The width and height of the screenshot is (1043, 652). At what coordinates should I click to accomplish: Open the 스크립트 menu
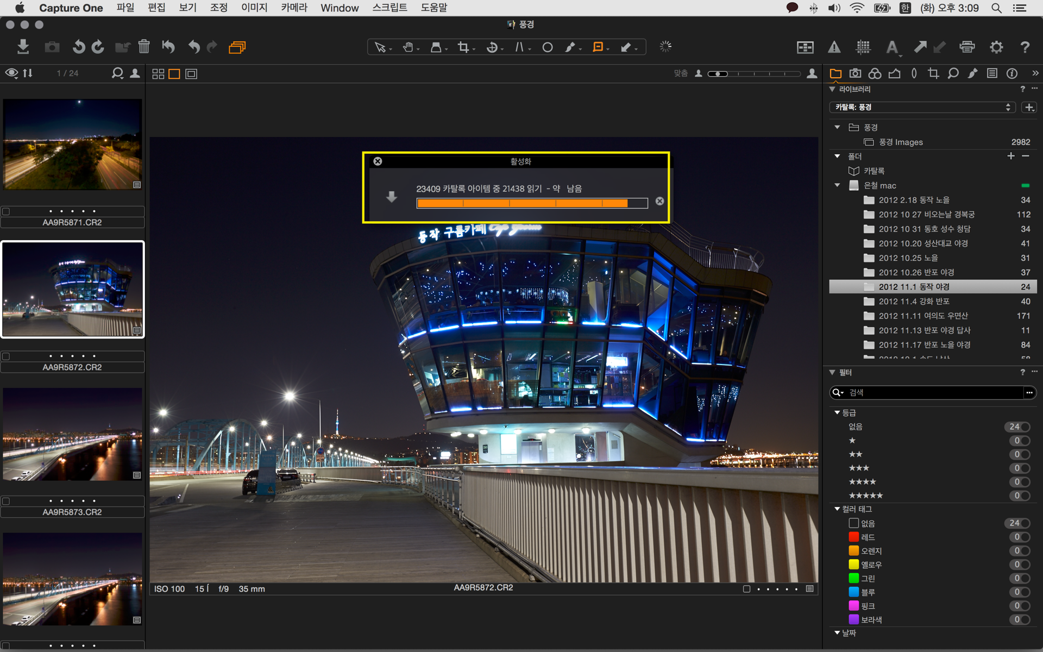pyautogui.click(x=389, y=8)
